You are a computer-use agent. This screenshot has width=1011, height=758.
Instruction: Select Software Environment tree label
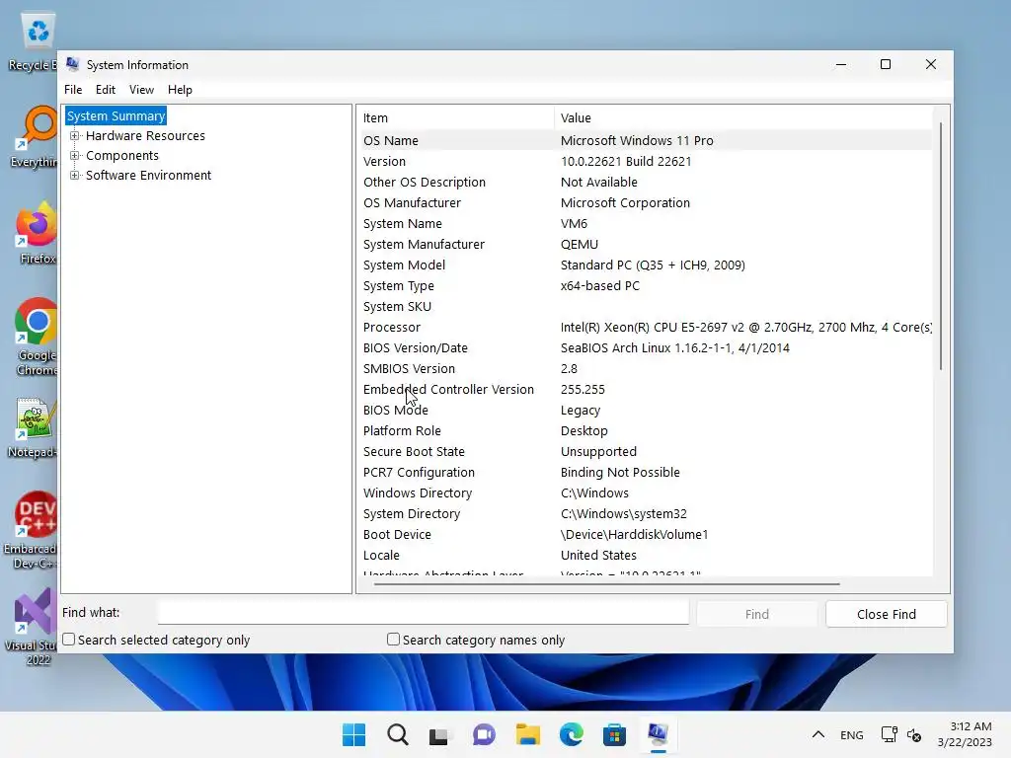click(148, 176)
